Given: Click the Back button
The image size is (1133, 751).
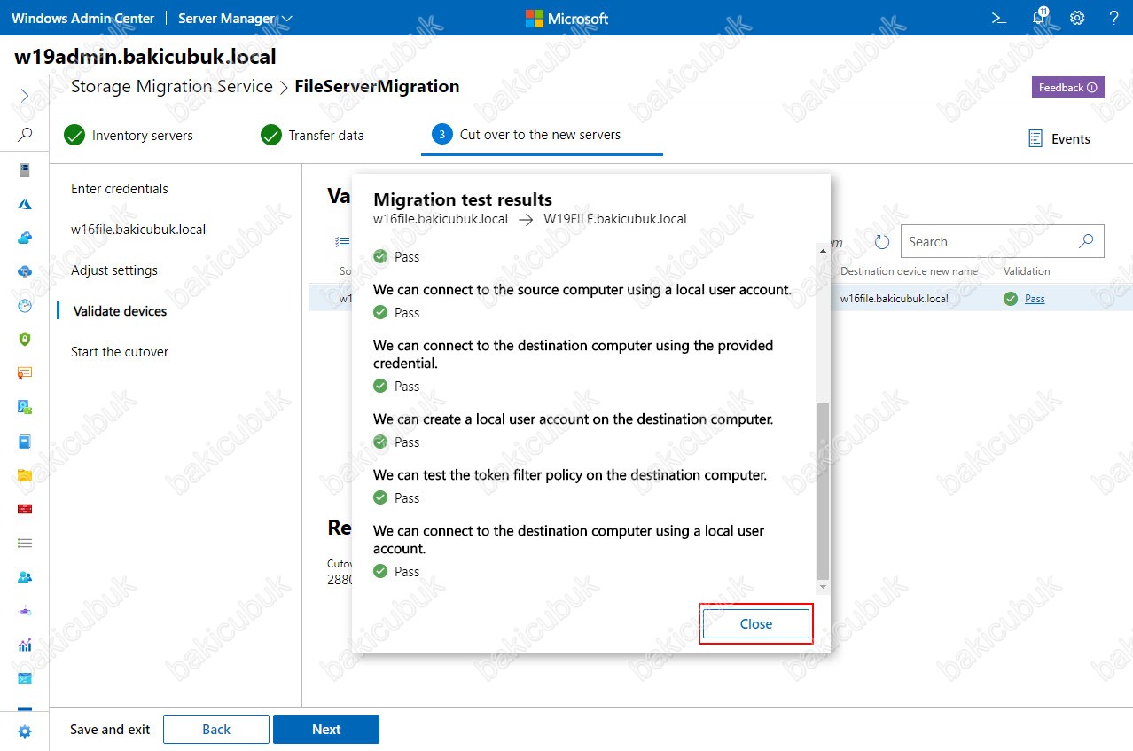Looking at the screenshot, I should (216, 730).
